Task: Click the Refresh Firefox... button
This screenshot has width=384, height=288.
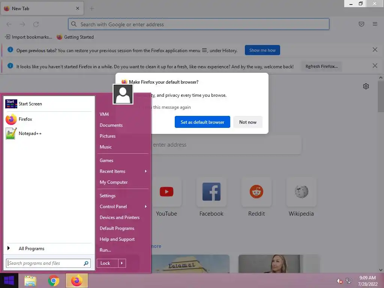Action: click(x=321, y=66)
